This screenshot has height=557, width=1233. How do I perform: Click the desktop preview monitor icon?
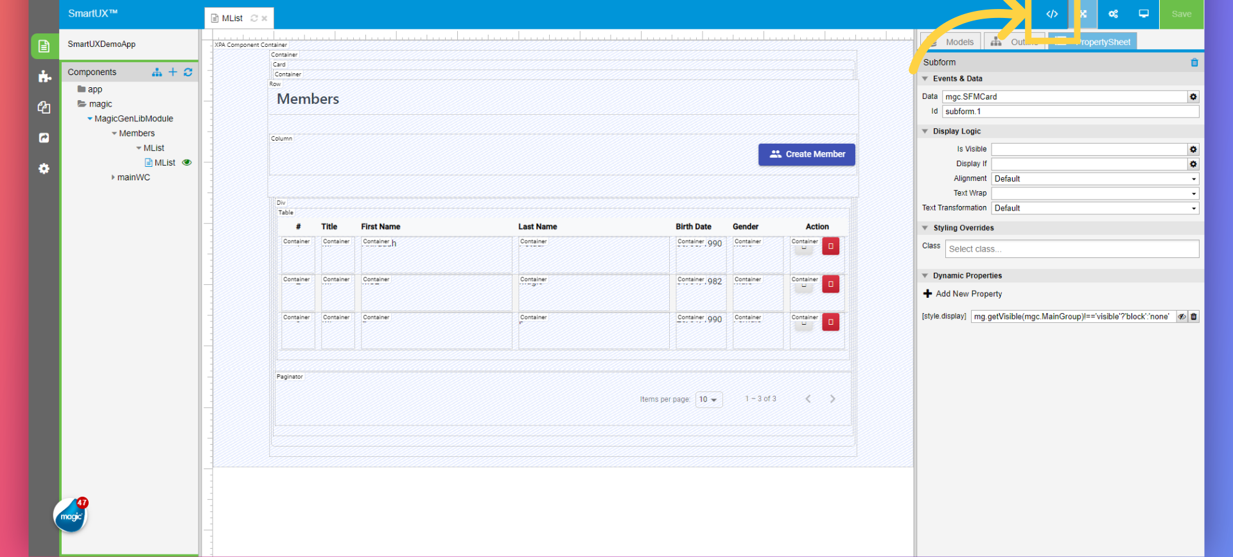tap(1144, 14)
